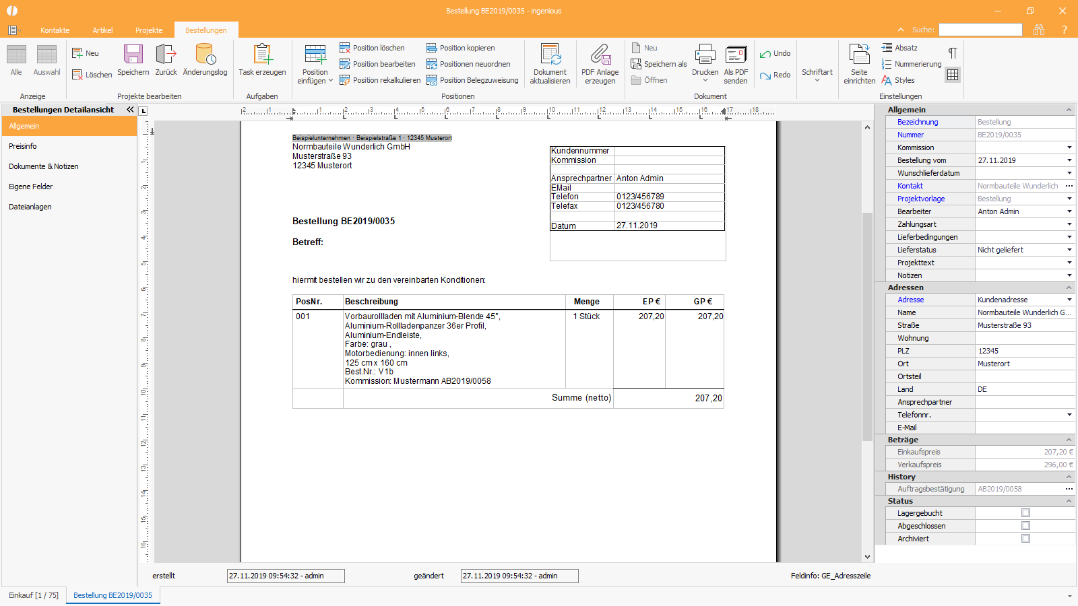Open the Kontakte tab

tap(55, 30)
